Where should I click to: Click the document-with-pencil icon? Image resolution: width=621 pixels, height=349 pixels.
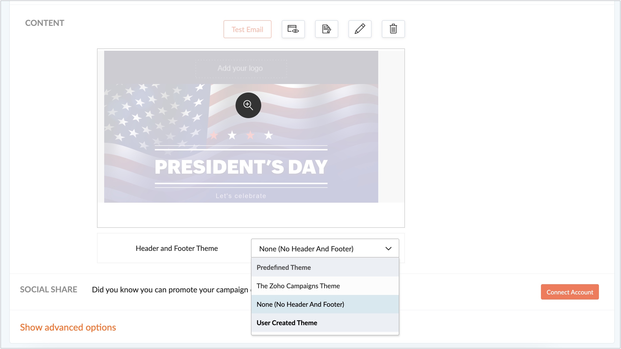point(326,29)
